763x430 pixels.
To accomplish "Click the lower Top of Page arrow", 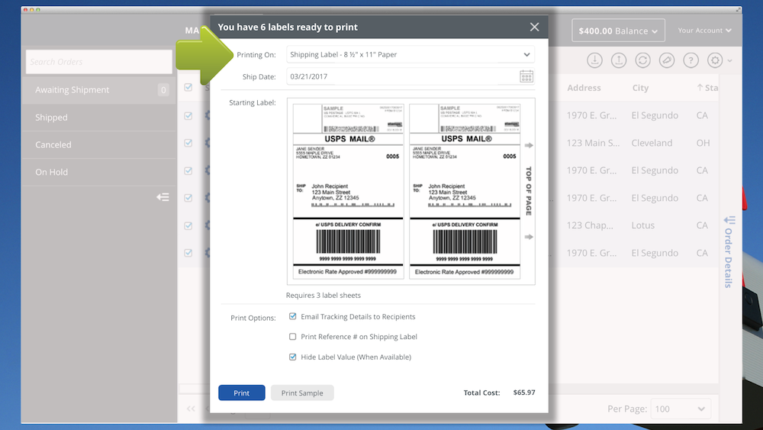I will 529,237.
